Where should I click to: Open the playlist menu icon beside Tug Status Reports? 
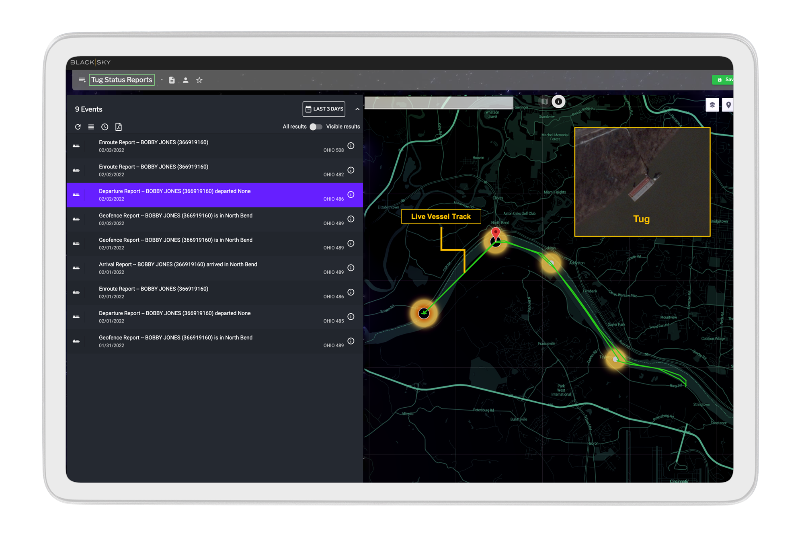pos(82,80)
